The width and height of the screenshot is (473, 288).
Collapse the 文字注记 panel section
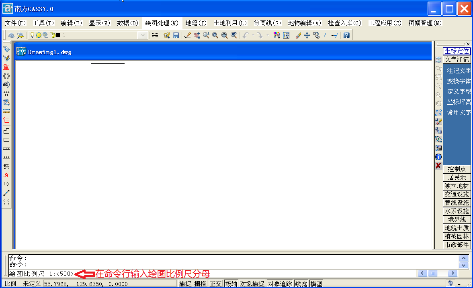(457, 60)
